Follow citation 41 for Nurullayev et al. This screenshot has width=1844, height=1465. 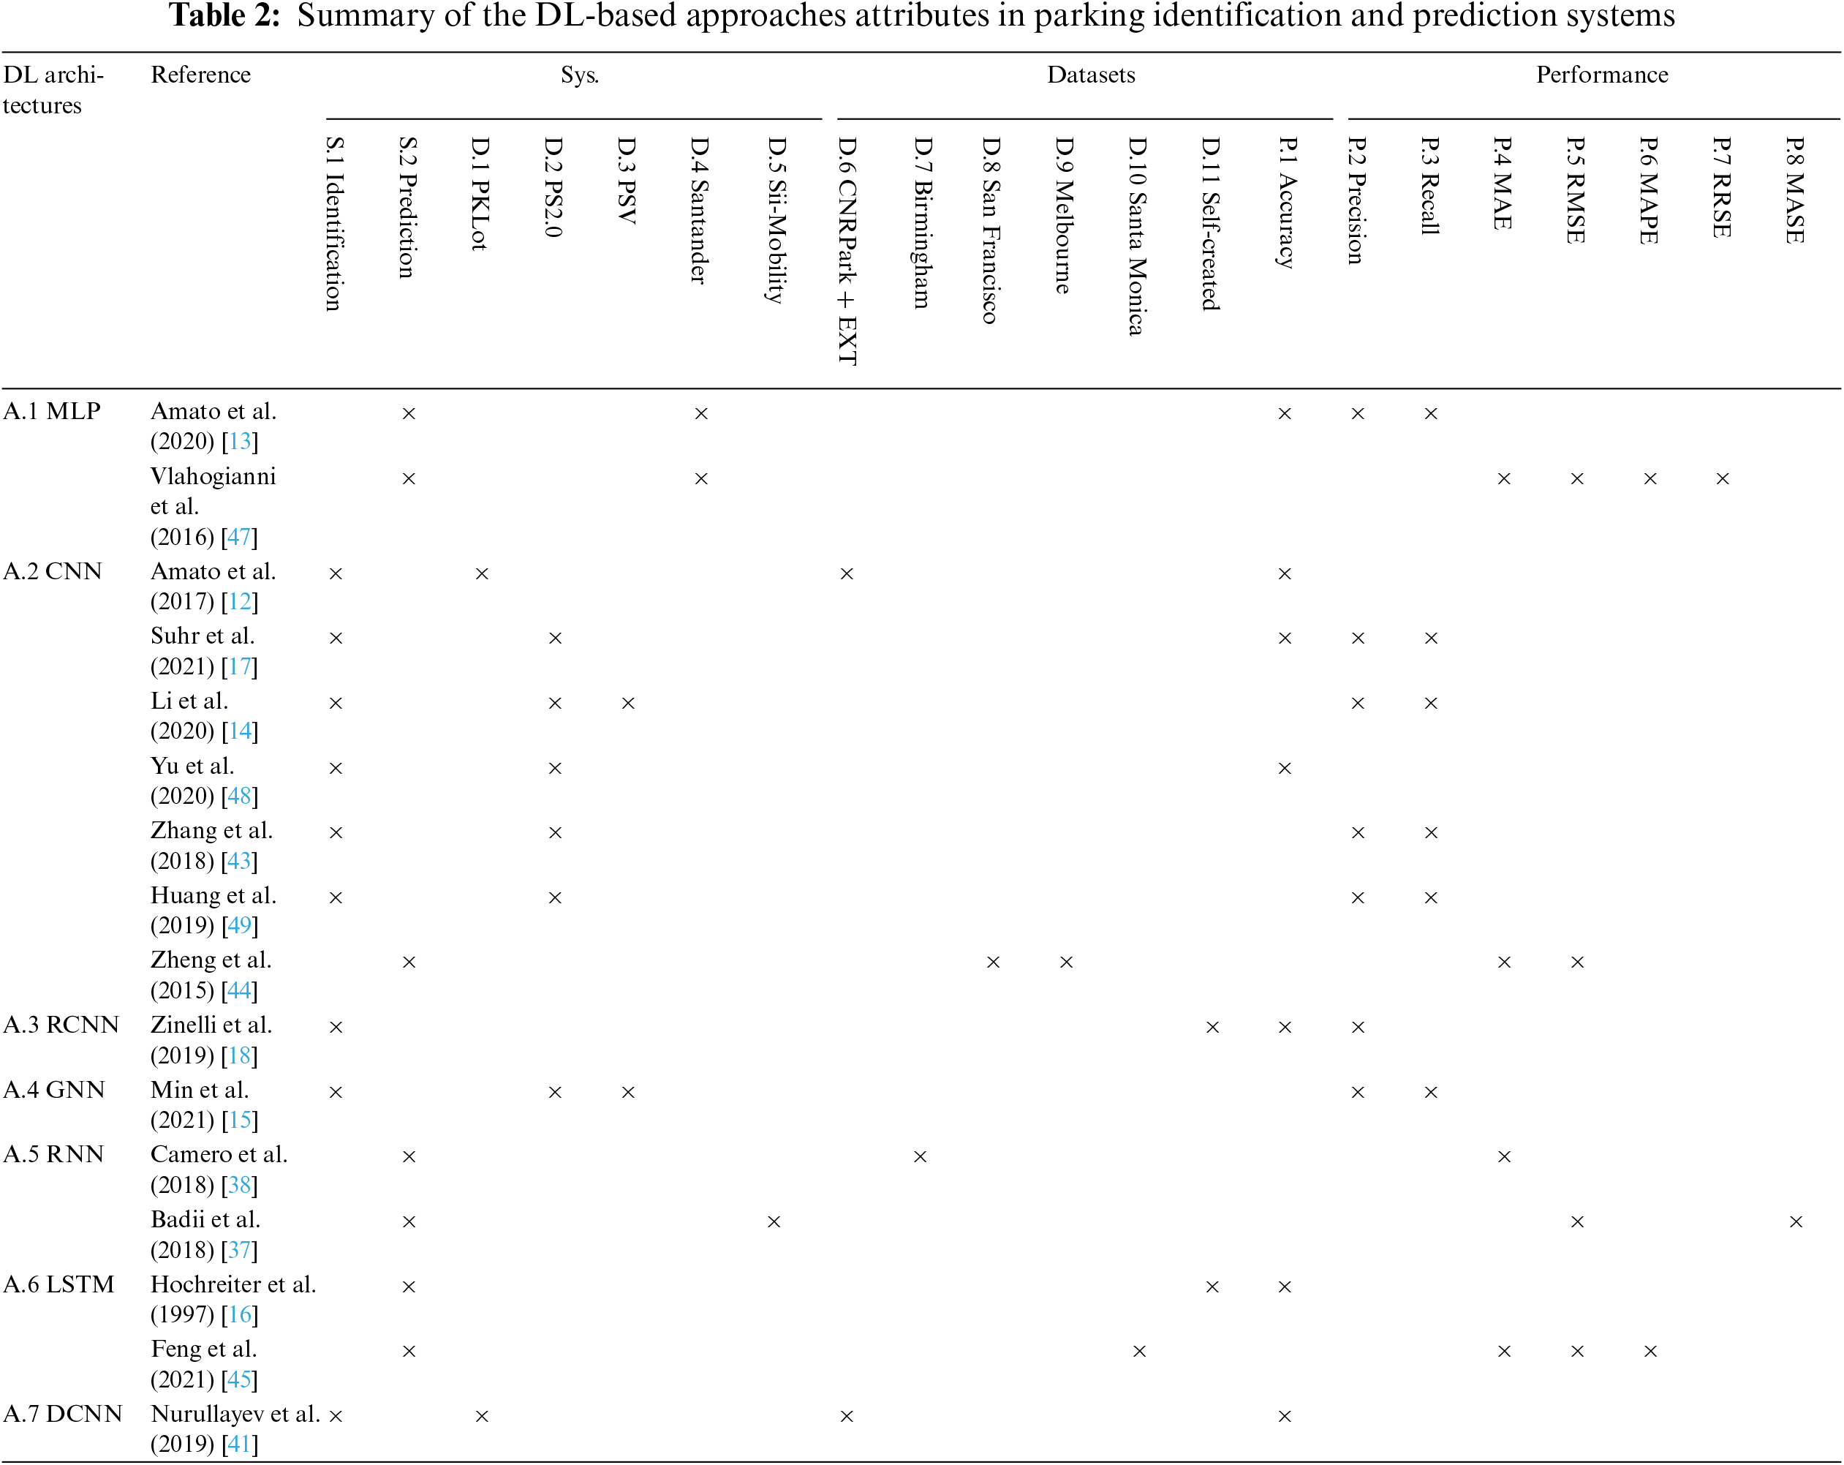point(240,1445)
